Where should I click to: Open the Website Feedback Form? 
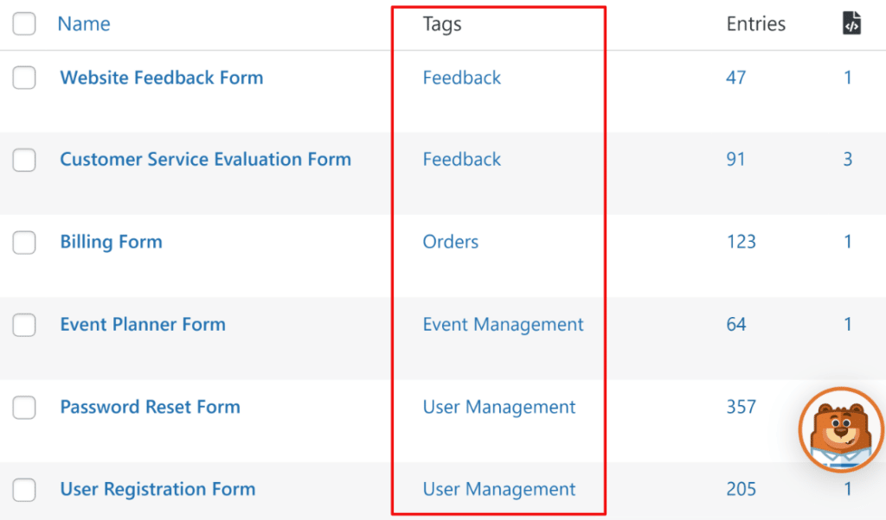coord(161,77)
